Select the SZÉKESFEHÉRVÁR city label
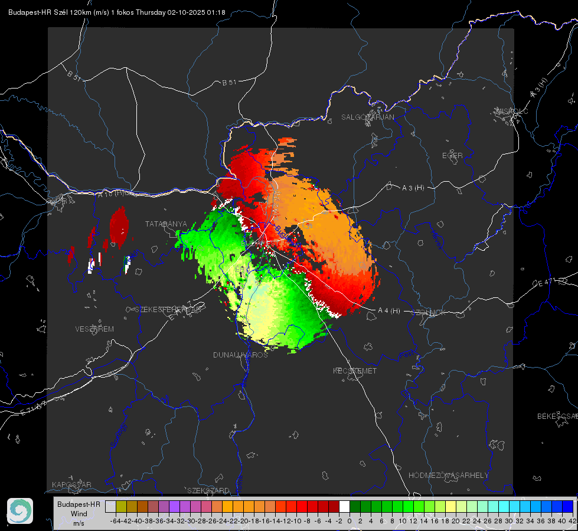Screen dimensions: 578x531 168,310
